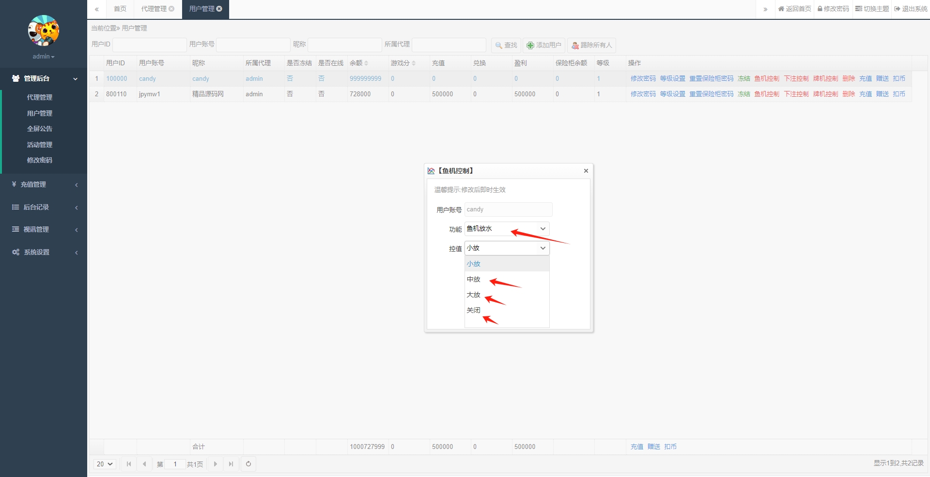Click the refresh icon in pagination bar

tap(248, 464)
